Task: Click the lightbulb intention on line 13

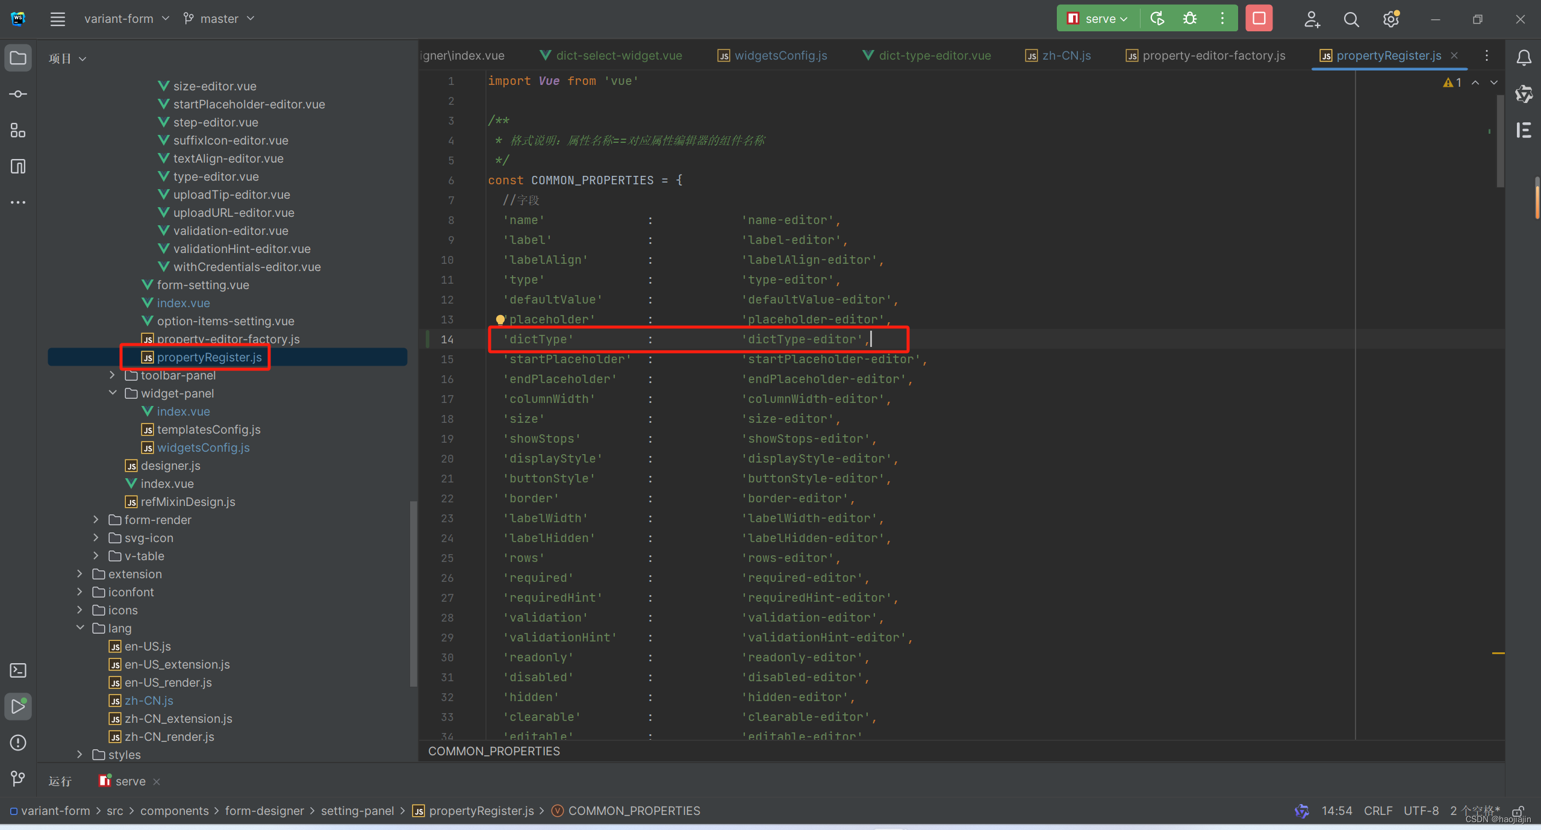Action: point(500,320)
